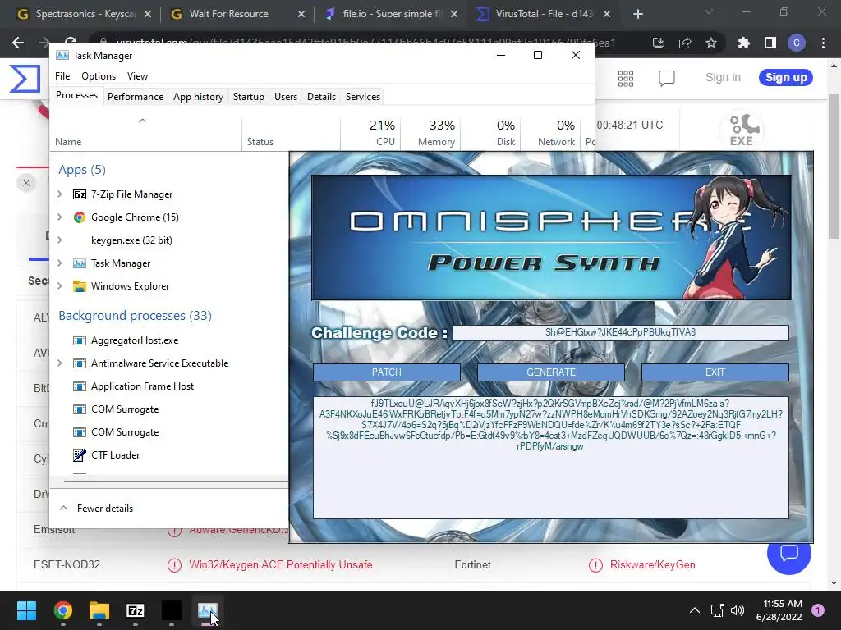The height and width of the screenshot is (630, 841).
Task: Click the PATCH button in keygen
Action: click(x=387, y=372)
